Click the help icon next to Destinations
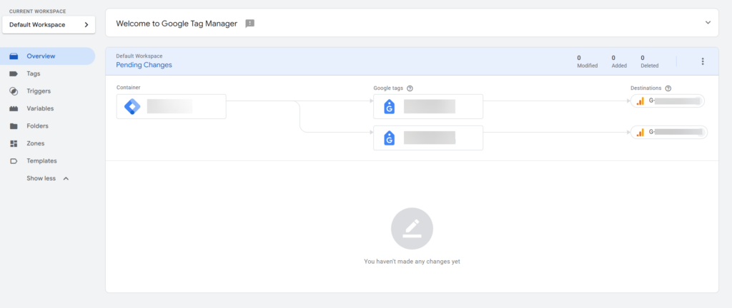Screen dimensions: 732x308 [x=668, y=88]
